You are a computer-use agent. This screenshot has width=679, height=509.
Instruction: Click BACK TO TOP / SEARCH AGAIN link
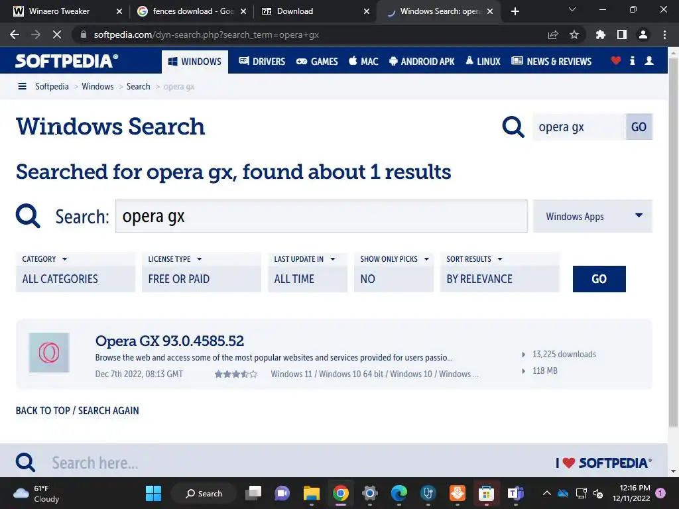[78, 410]
